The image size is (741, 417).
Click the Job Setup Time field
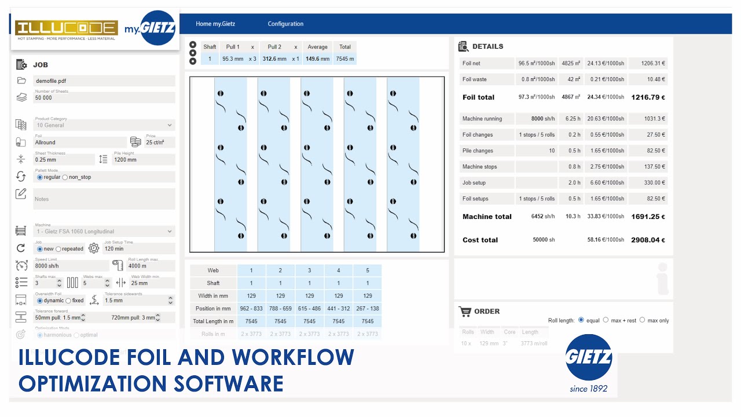[x=139, y=248]
